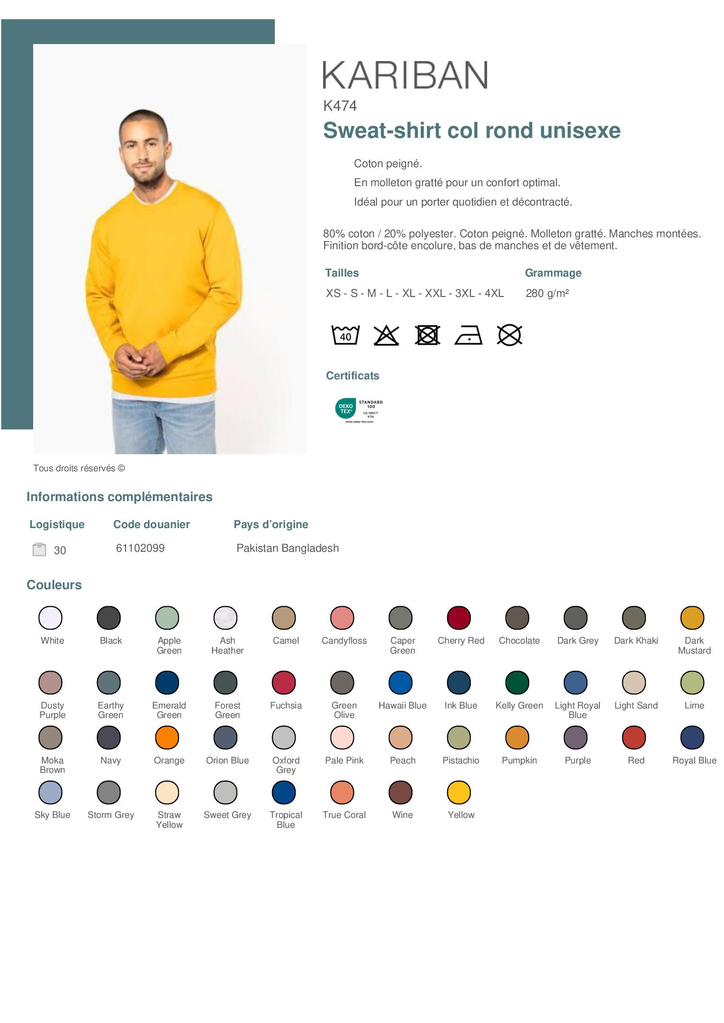The width and height of the screenshot is (724, 1023).
Task: Select the Cherry Red color swatch
Action: (x=459, y=618)
